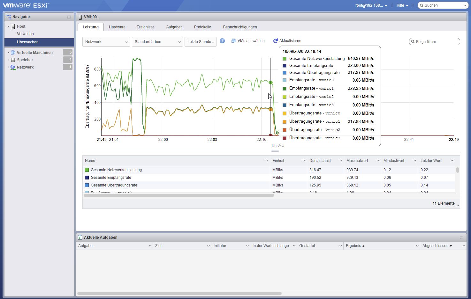The width and height of the screenshot is (471, 299).
Task: Select Verwalten under Host
Action: point(25,34)
